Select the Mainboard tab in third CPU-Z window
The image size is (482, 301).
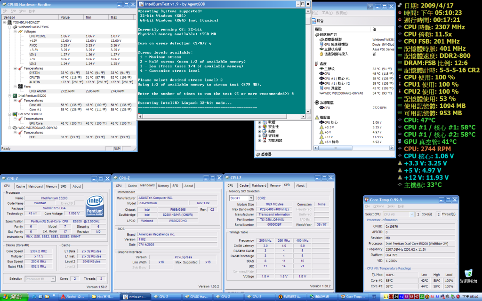(x=259, y=185)
